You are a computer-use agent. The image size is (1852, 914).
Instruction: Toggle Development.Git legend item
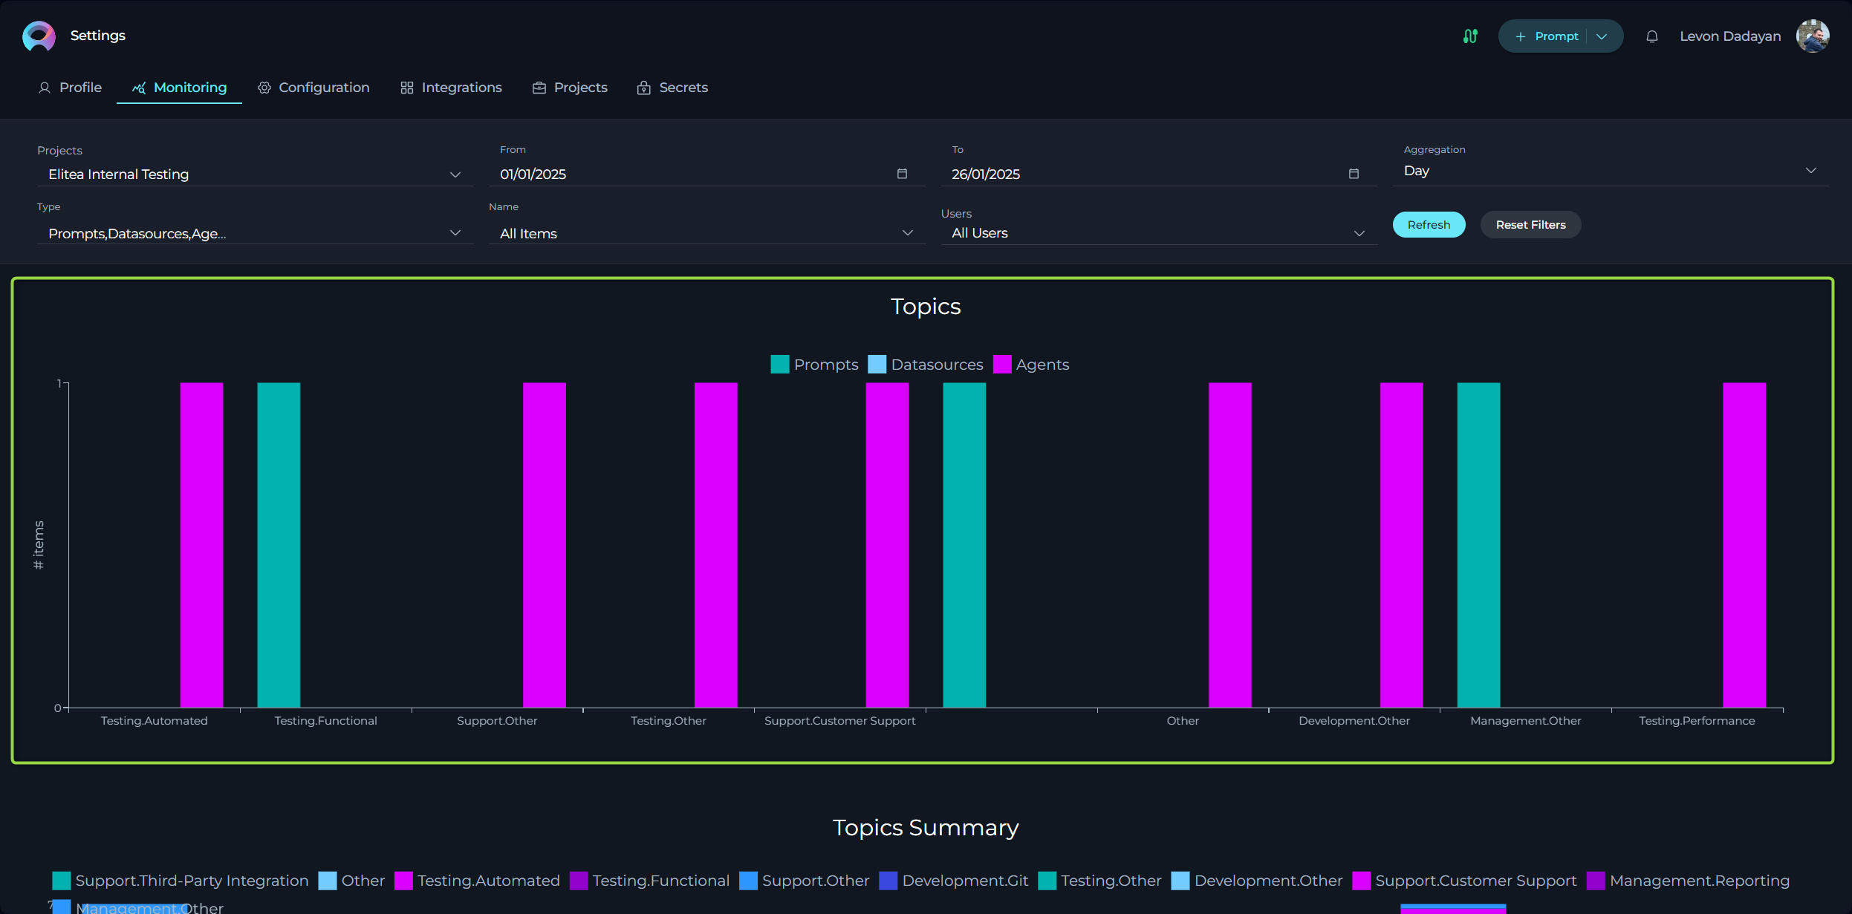[x=954, y=881]
